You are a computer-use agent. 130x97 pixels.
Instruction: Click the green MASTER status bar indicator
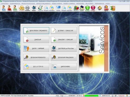[92, 96]
